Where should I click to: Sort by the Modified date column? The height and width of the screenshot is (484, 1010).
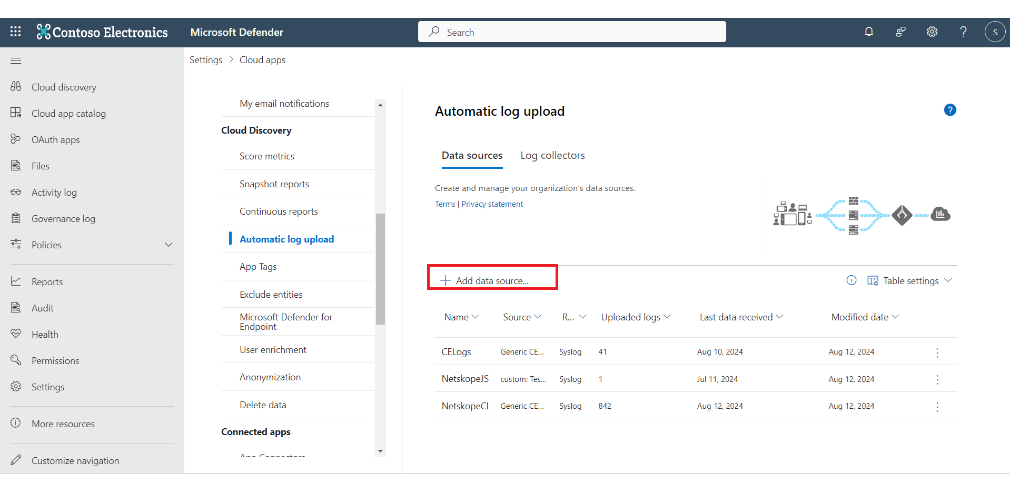(x=865, y=317)
